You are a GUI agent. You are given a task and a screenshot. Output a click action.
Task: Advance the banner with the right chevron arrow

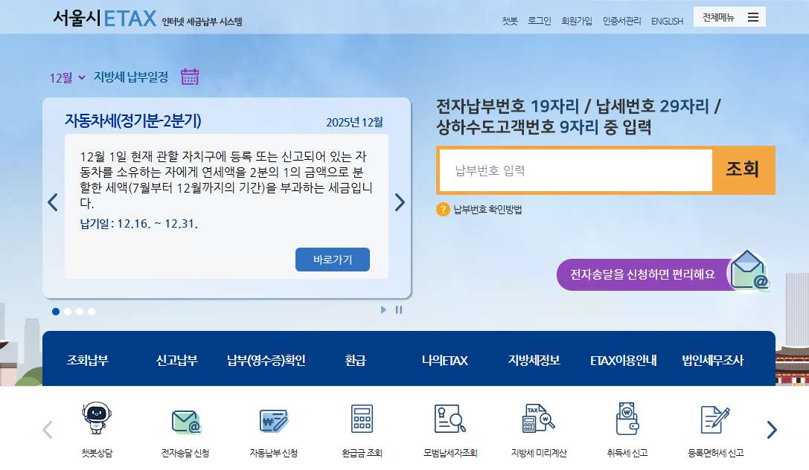400,202
